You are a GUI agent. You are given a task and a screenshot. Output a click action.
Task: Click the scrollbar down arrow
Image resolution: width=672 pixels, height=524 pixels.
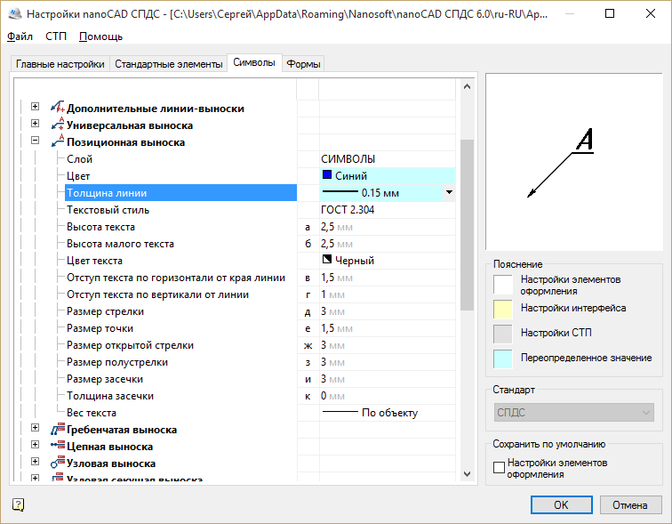[x=468, y=474]
